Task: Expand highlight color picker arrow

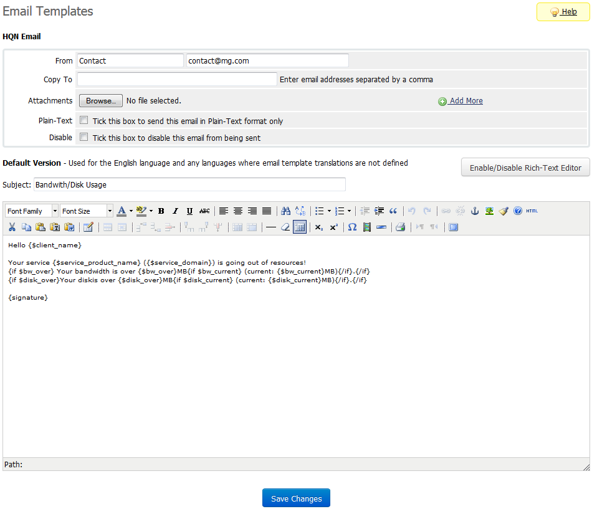Action: (x=151, y=211)
